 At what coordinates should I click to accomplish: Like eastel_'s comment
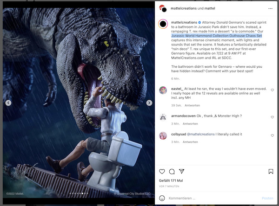tap(272, 90)
